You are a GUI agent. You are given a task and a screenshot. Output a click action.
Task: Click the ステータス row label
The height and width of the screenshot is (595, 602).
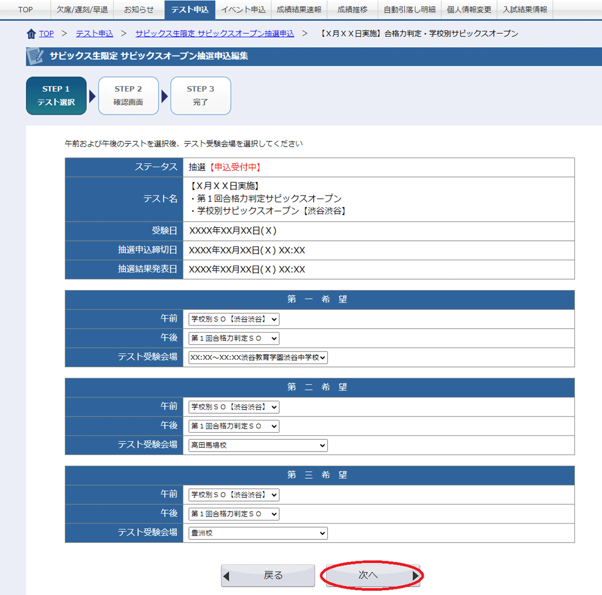pyautogui.click(x=156, y=167)
